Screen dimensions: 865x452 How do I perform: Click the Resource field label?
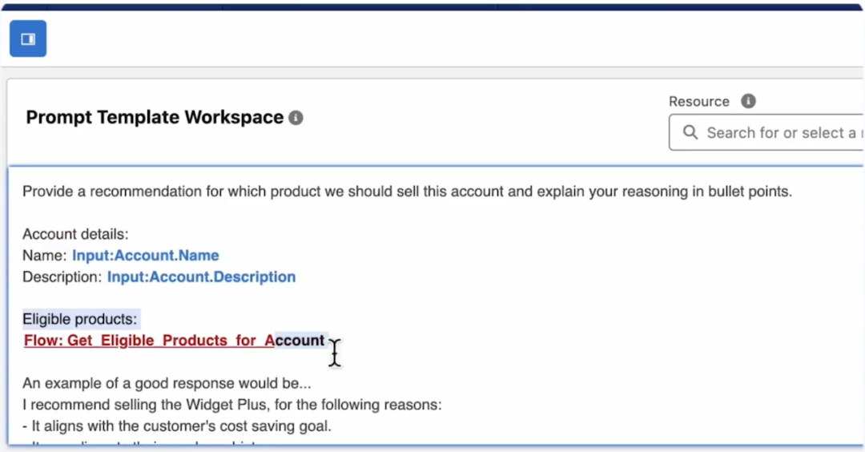click(699, 102)
